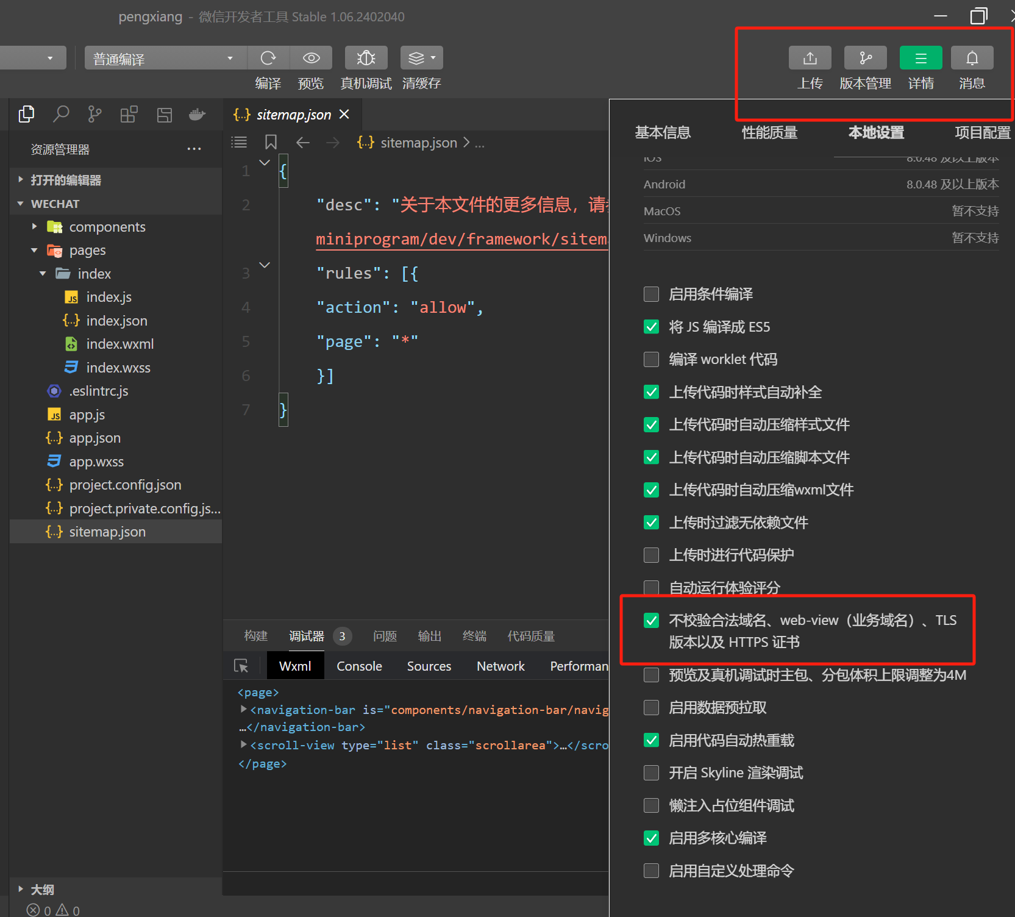Toggle filter unused files on upload
This screenshot has width=1015, height=917.
[x=651, y=523]
